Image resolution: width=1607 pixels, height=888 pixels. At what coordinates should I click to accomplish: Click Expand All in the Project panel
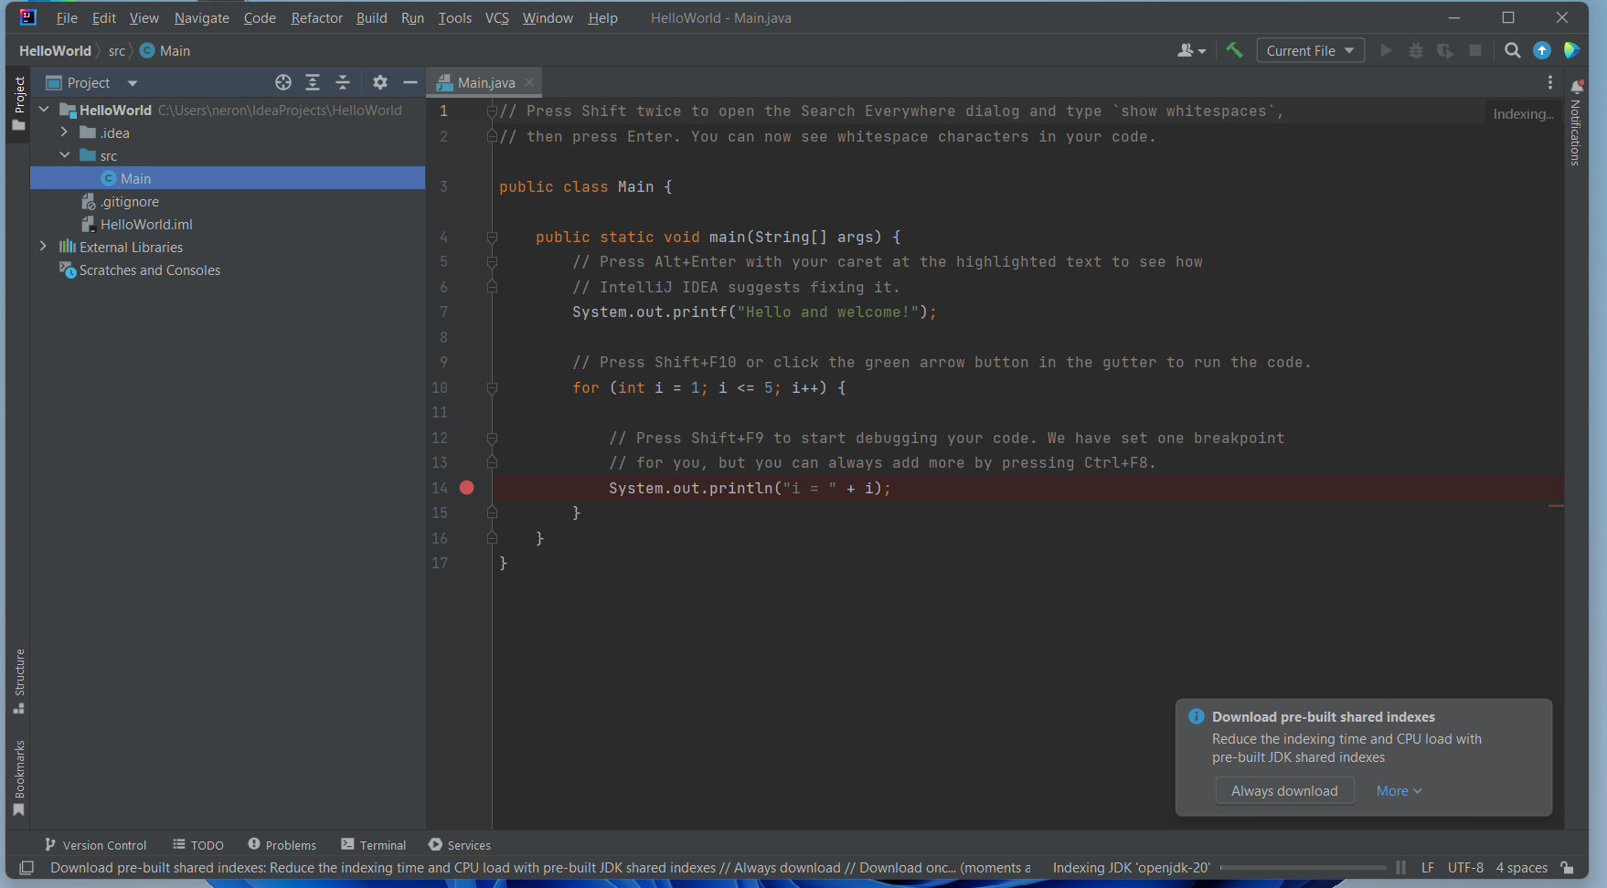click(313, 82)
